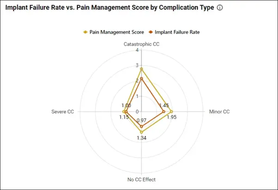Screen dimensions: 278x190
Task: Click the chart title text
Action: [x=109, y=8]
